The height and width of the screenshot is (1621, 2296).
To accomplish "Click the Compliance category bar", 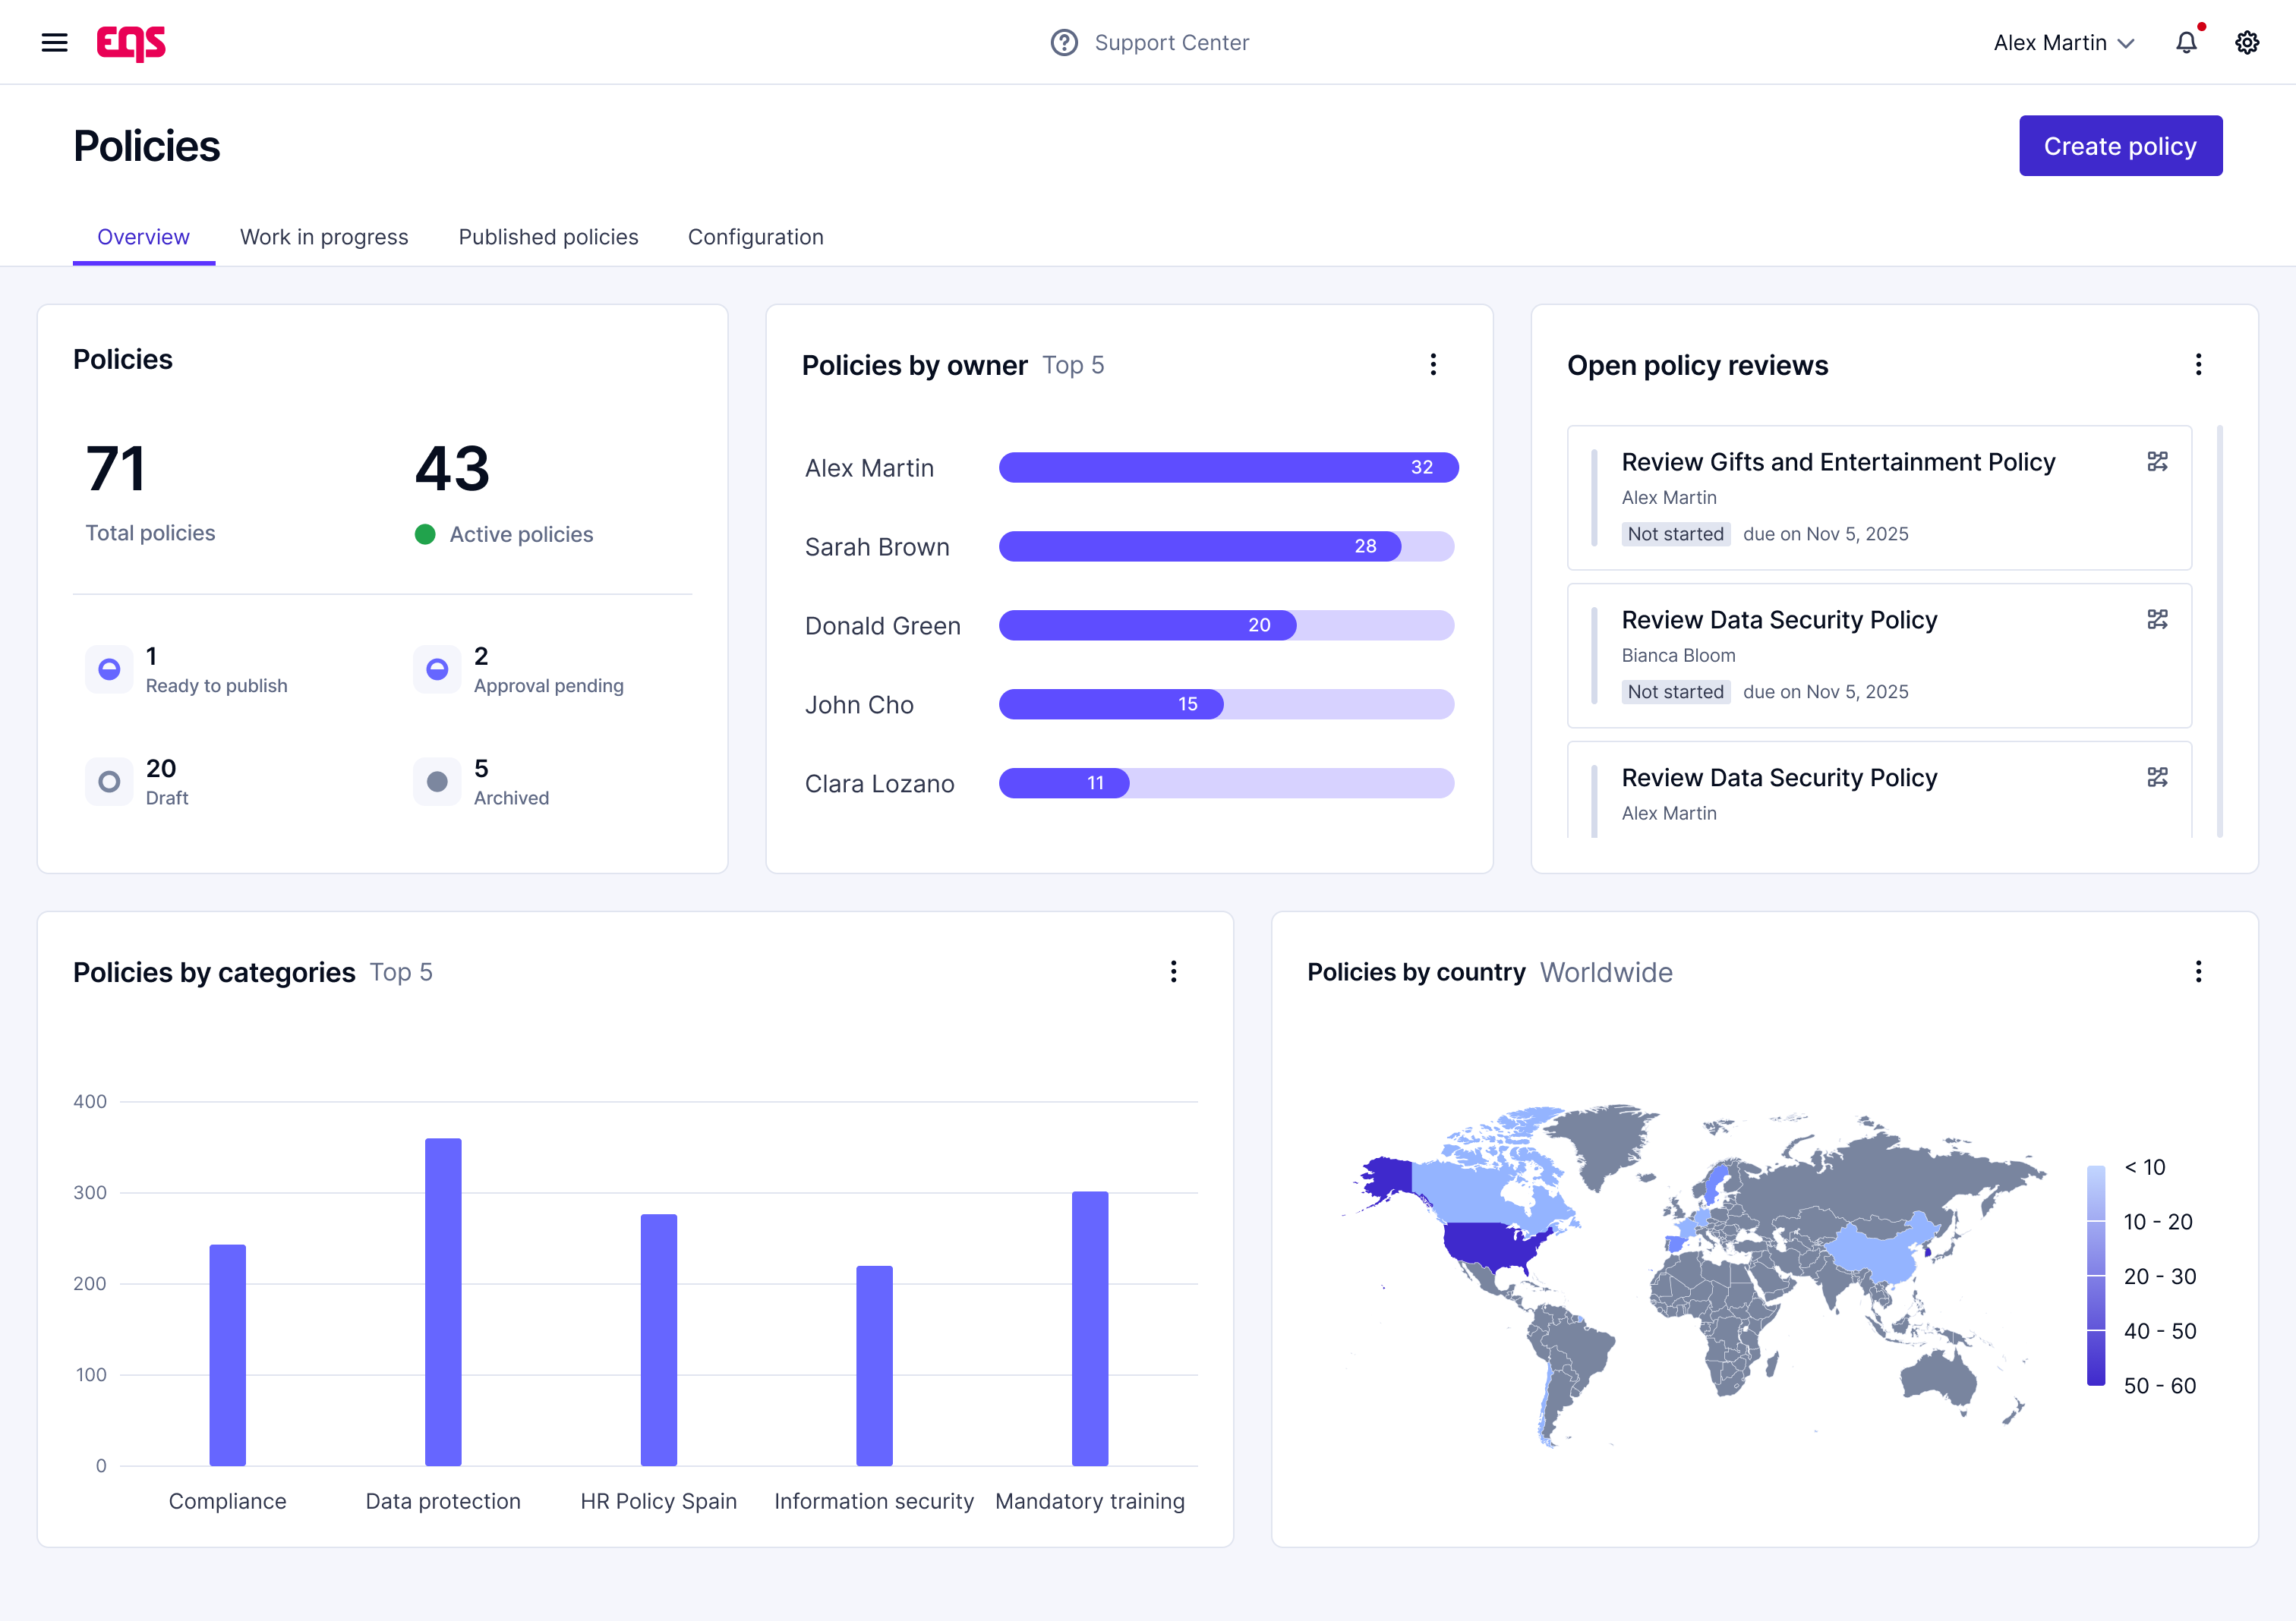I will pyautogui.click(x=227, y=1354).
